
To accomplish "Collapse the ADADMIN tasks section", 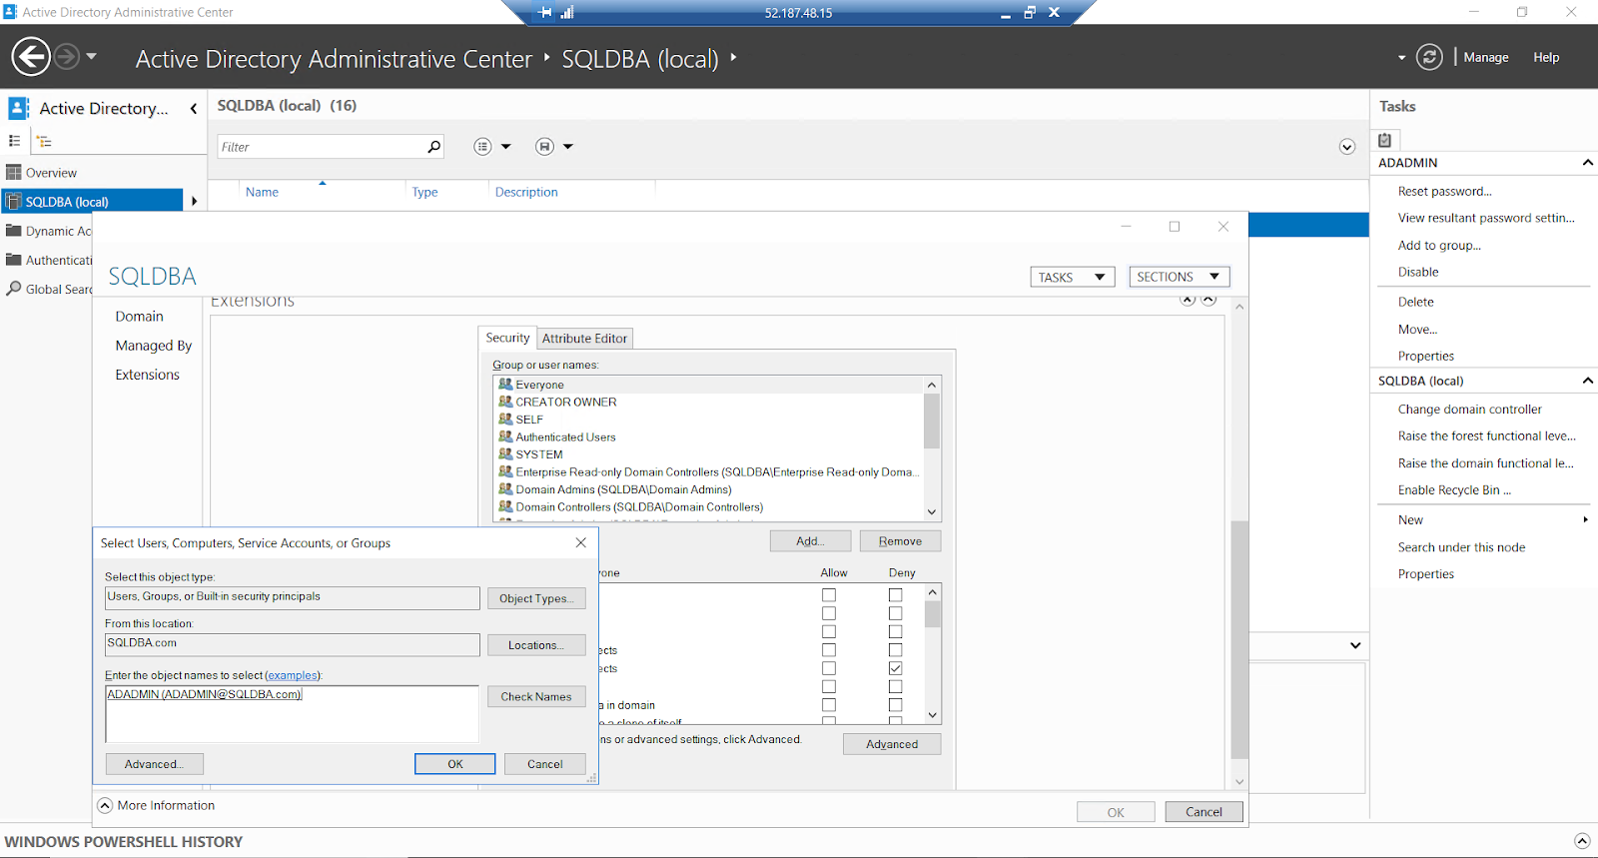I will pos(1587,162).
